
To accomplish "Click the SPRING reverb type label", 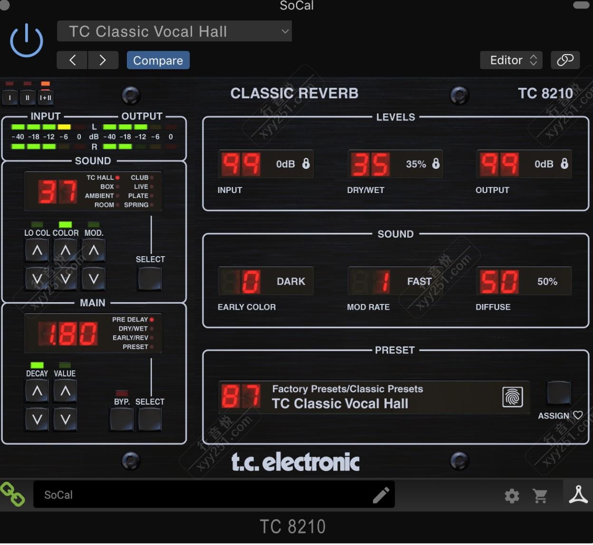I will click(x=136, y=204).
